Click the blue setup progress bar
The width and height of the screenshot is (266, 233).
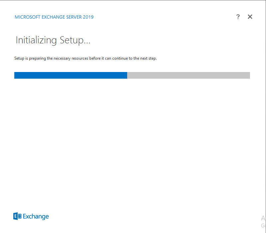[132, 75]
